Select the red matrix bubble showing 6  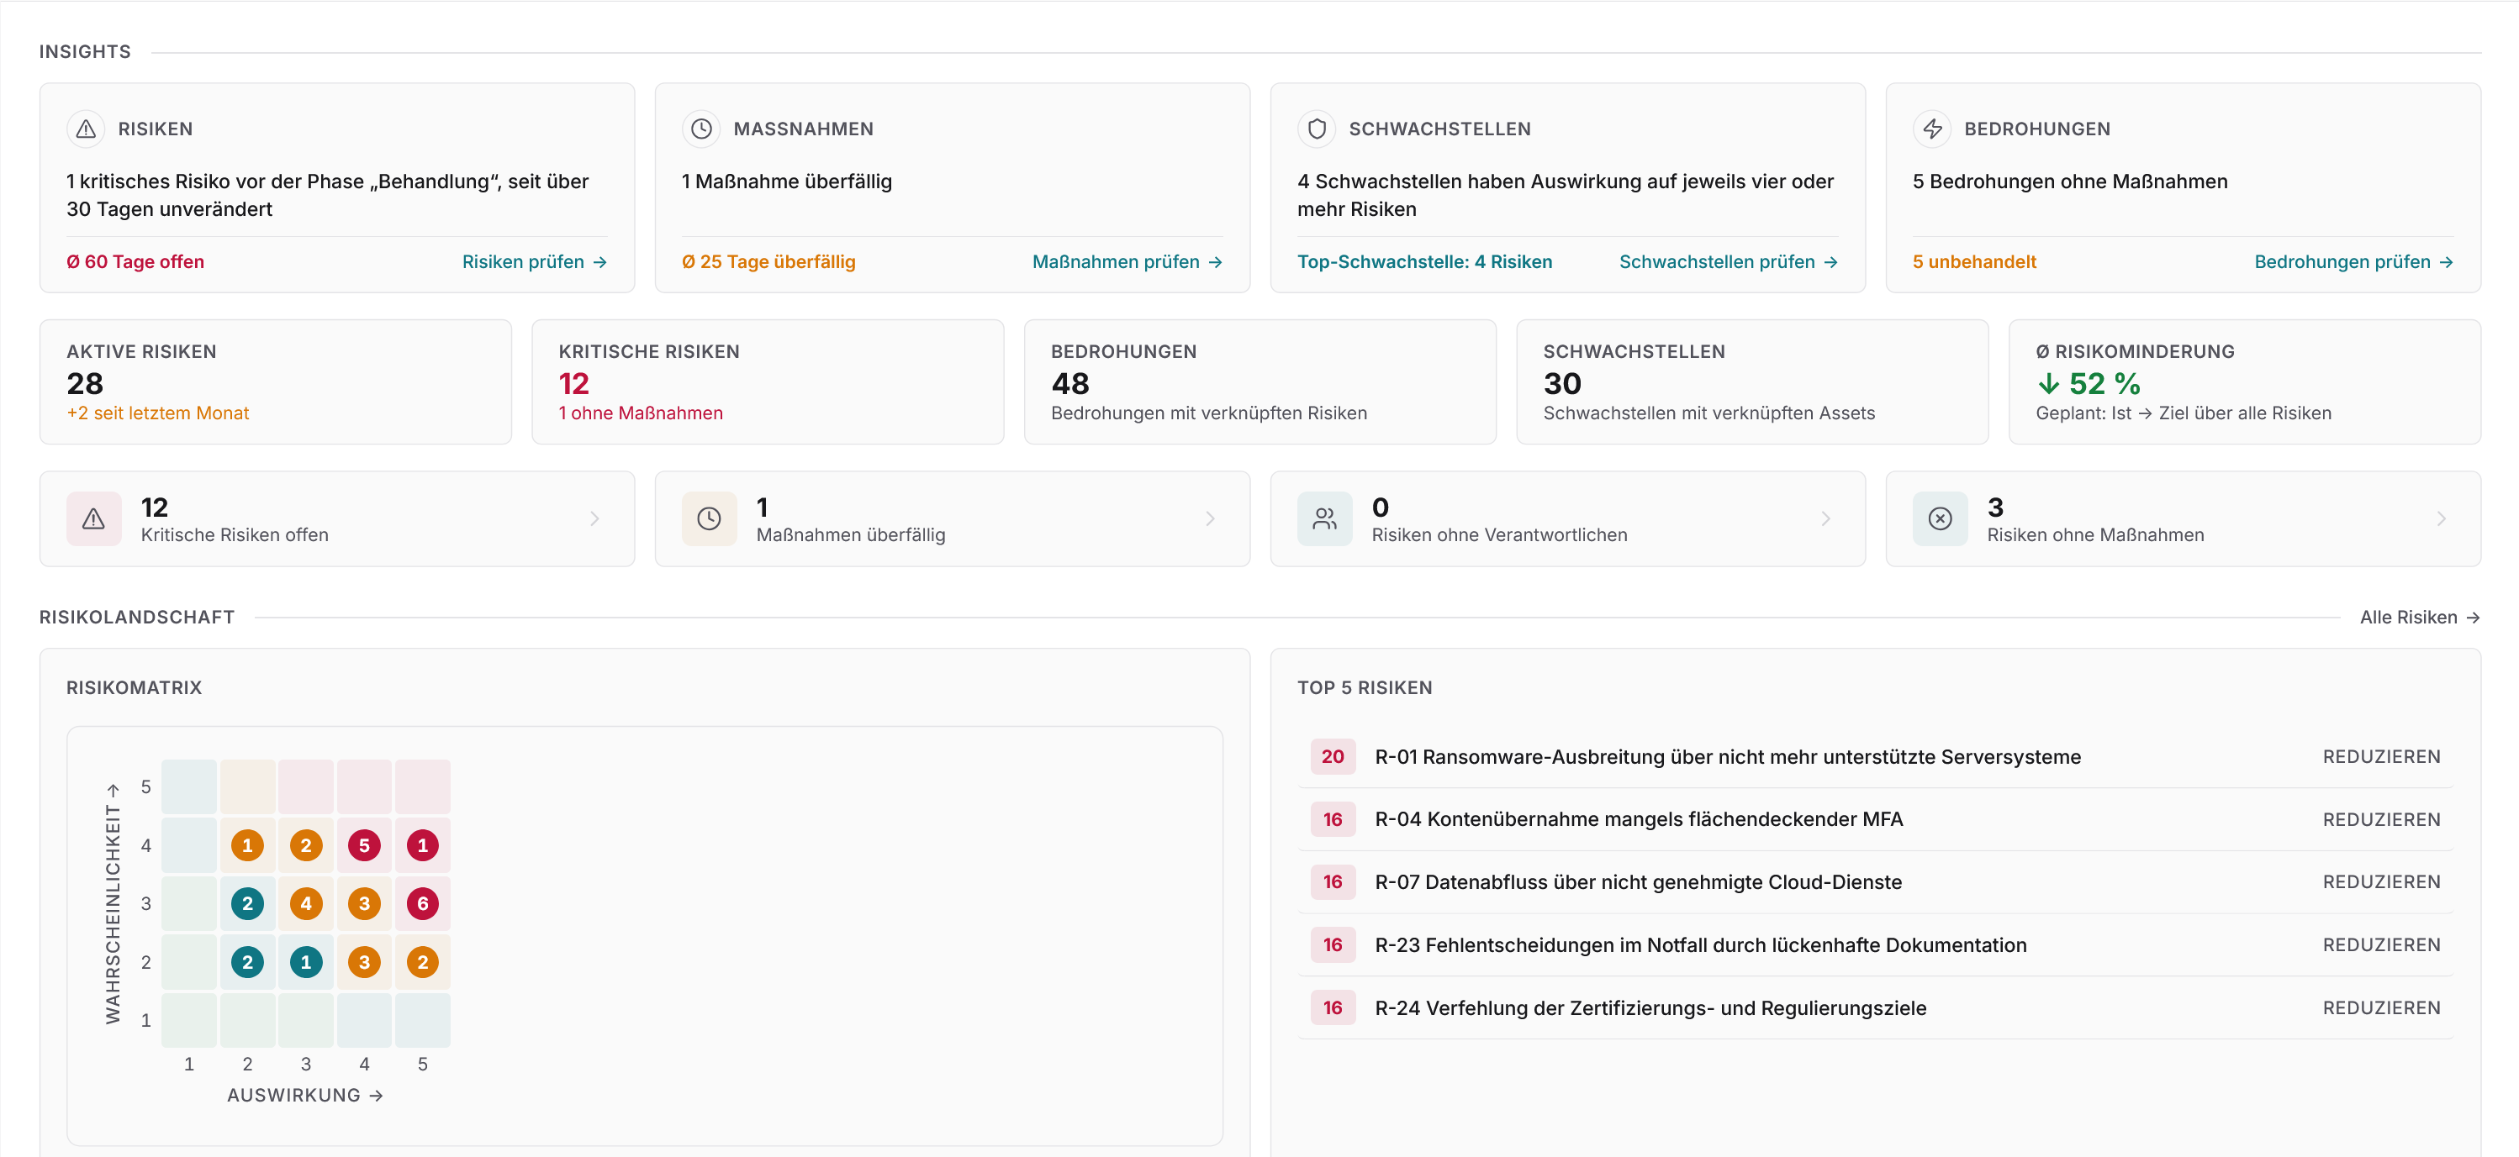422,904
